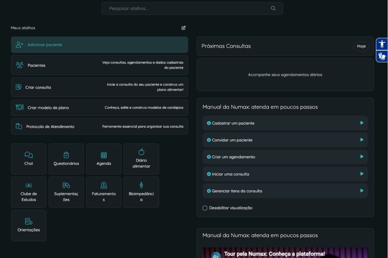This screenshot has height=258, width=388.
Task: Click the Criar modelo de plano plate icon
Action: pos(20,107)
